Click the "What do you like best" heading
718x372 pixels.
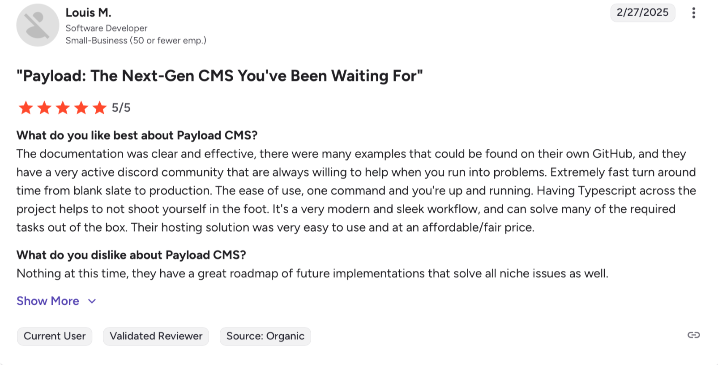pyautogui.click(x=137, y=135)
